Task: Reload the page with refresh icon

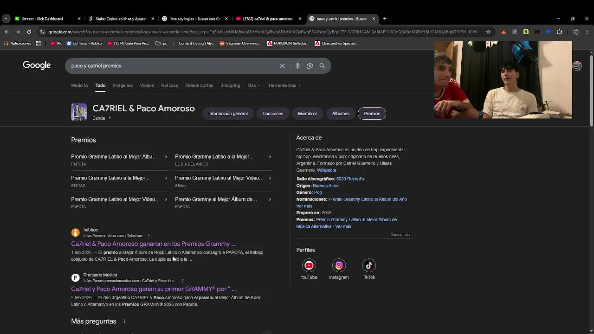Action: 29,32
